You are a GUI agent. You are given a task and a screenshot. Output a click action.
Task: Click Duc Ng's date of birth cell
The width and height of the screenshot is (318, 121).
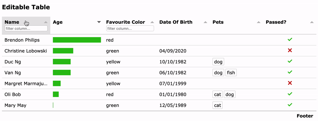point(173,62)
